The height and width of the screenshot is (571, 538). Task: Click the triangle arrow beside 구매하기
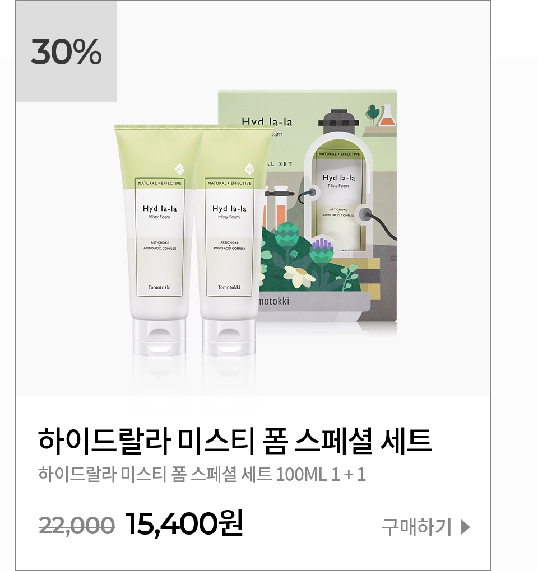(x=466, y=527)
